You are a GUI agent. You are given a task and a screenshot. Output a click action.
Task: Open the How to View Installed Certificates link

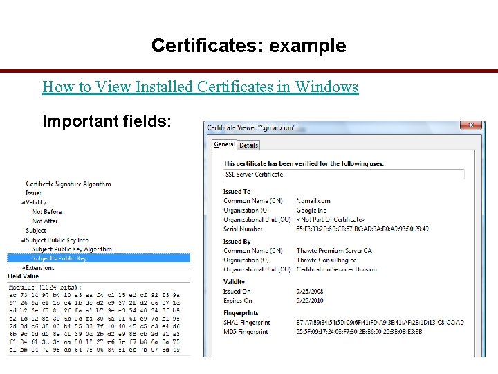(x=201, y=87)
